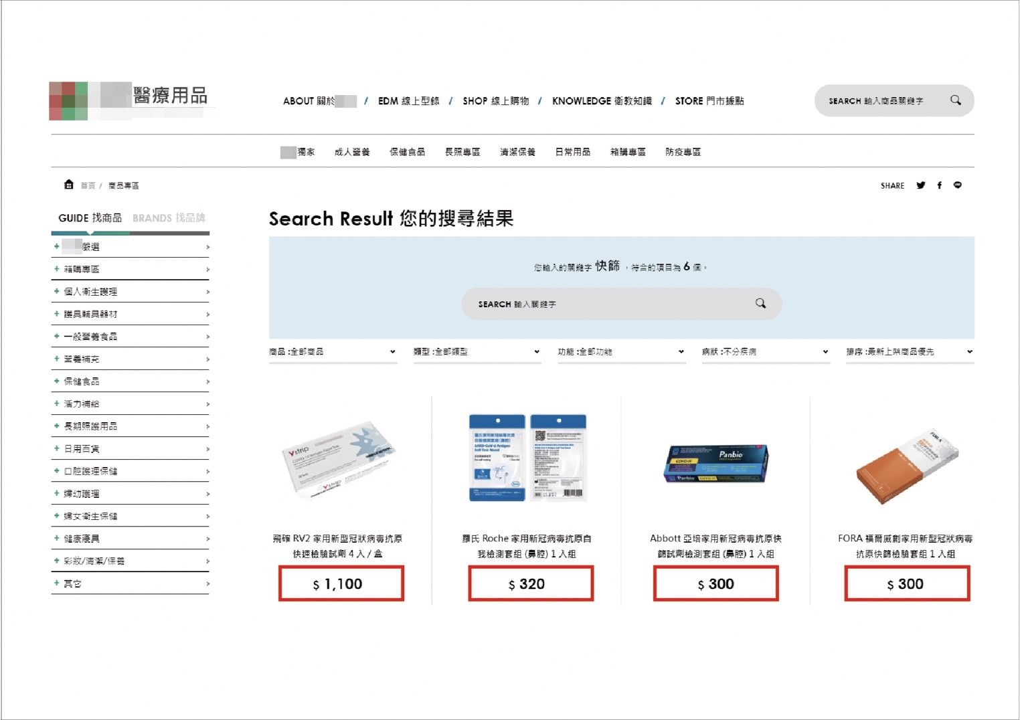Screen dimensions: 1020x720
Task: Click the header search magnifier icon
Action: (956, 100)
